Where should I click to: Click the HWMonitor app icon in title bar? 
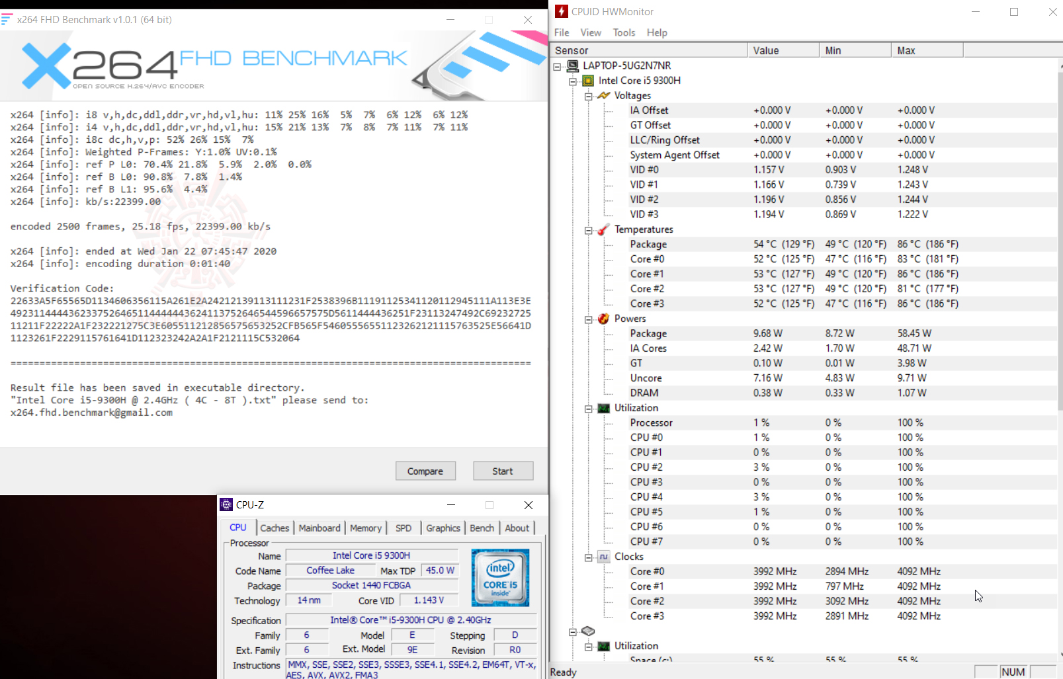tap(561, 11)
